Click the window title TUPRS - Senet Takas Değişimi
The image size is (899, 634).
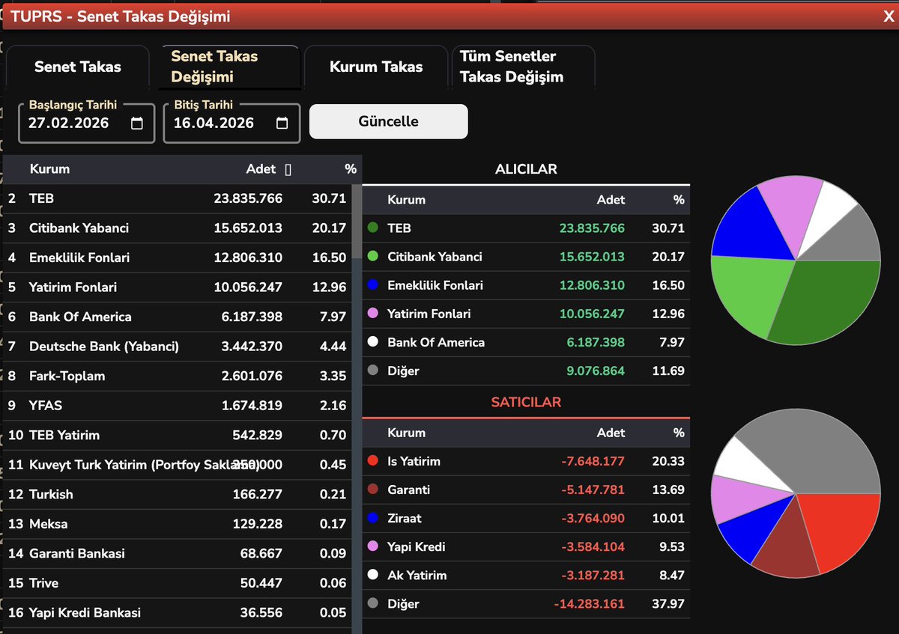pyautogui.click(x=121, y=16)
